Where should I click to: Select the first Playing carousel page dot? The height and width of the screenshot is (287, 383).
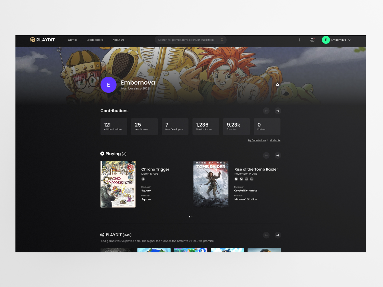(189, 217)
